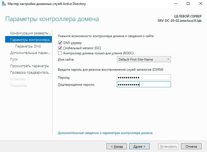The height and width of the screenshot is (152, 207).
Task: Click the Назад button
Action: point(117,146)
